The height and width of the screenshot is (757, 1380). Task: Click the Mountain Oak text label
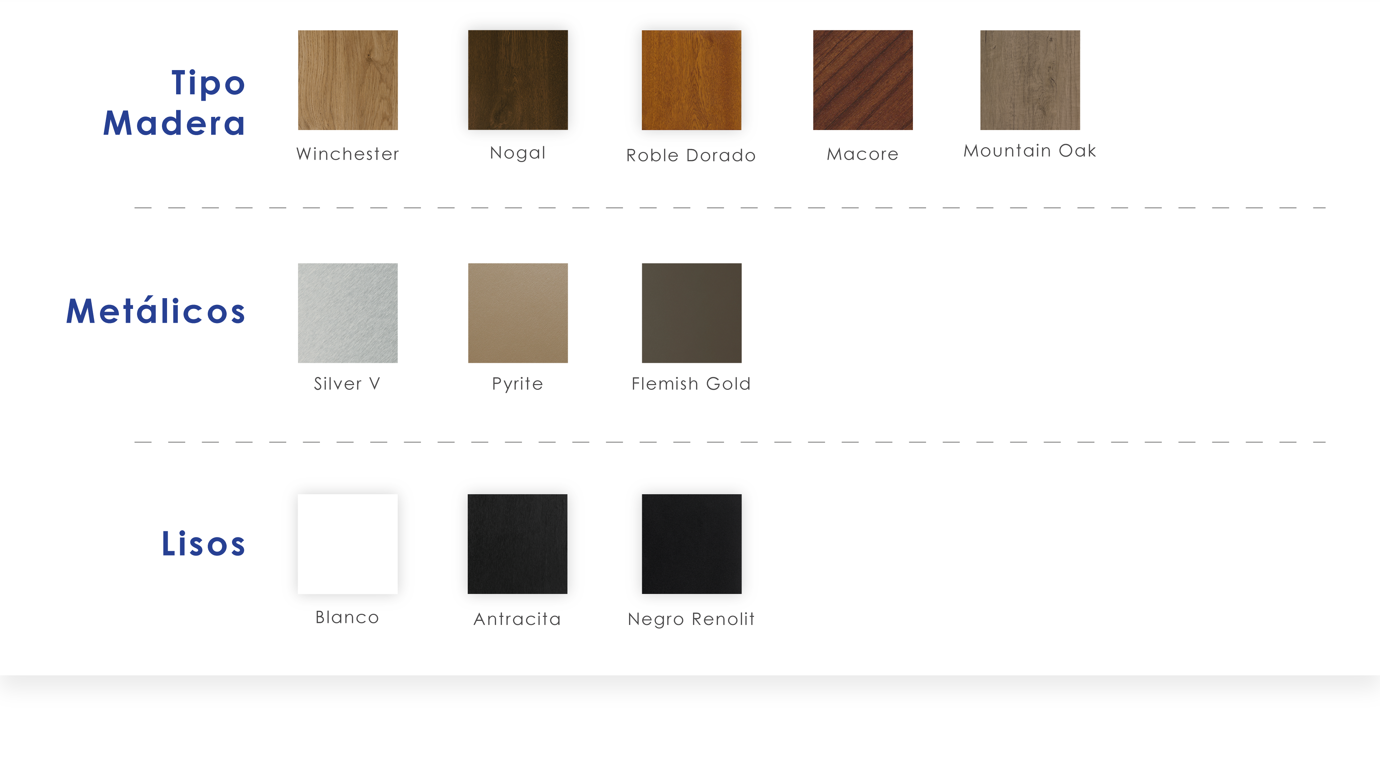tap(1030, 151)
